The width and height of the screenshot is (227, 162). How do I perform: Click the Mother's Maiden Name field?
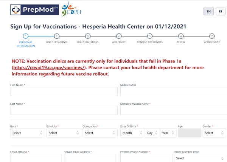point(174,110)
